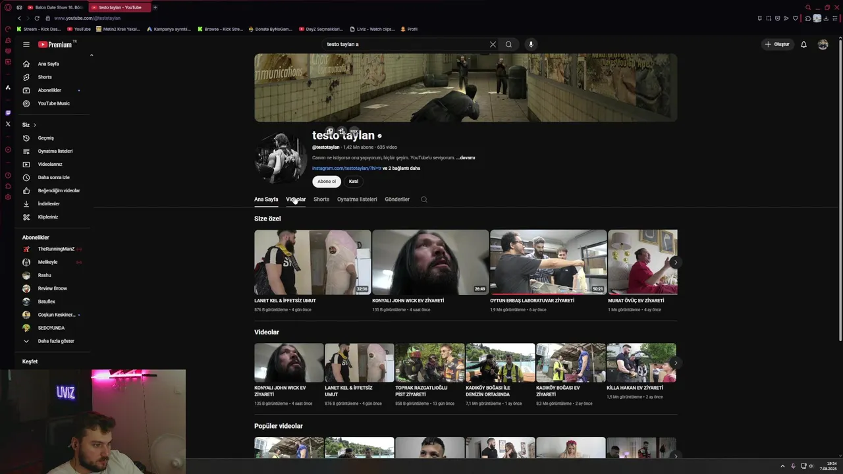Open the account avatar menu
Screen dimensions: 843x474
pos(823,44)
